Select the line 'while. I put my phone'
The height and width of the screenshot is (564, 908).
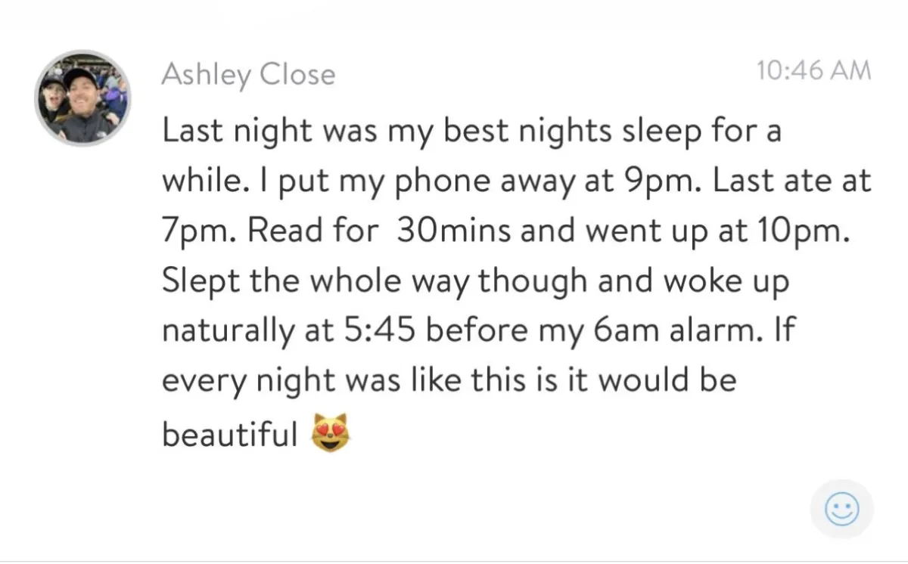point(516,181)
